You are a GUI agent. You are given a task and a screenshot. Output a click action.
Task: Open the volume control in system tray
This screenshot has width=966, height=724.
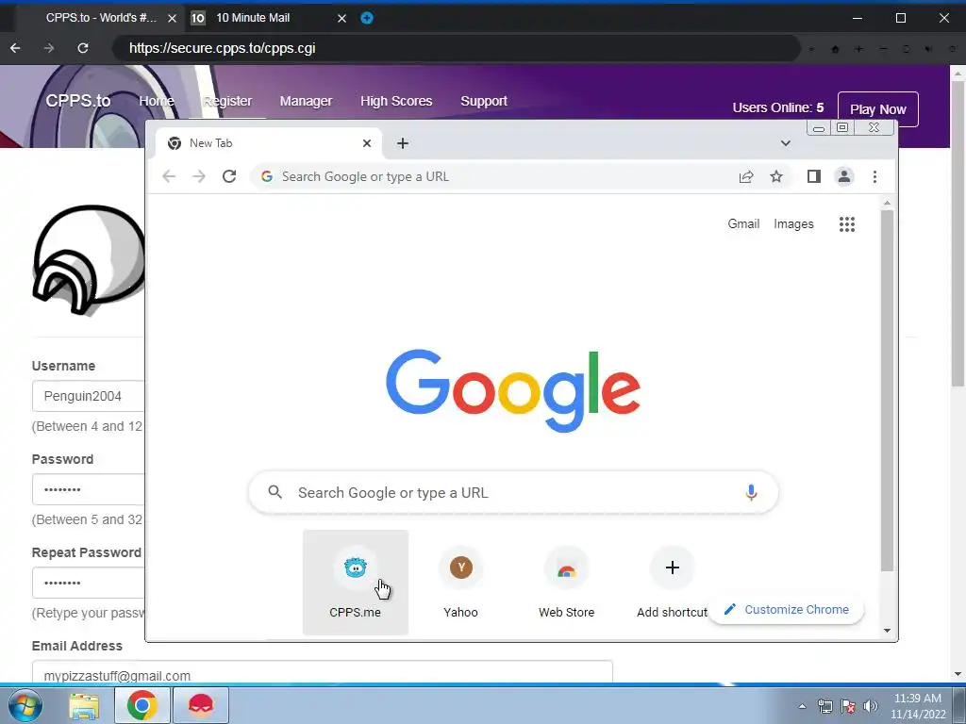[871, 706]
